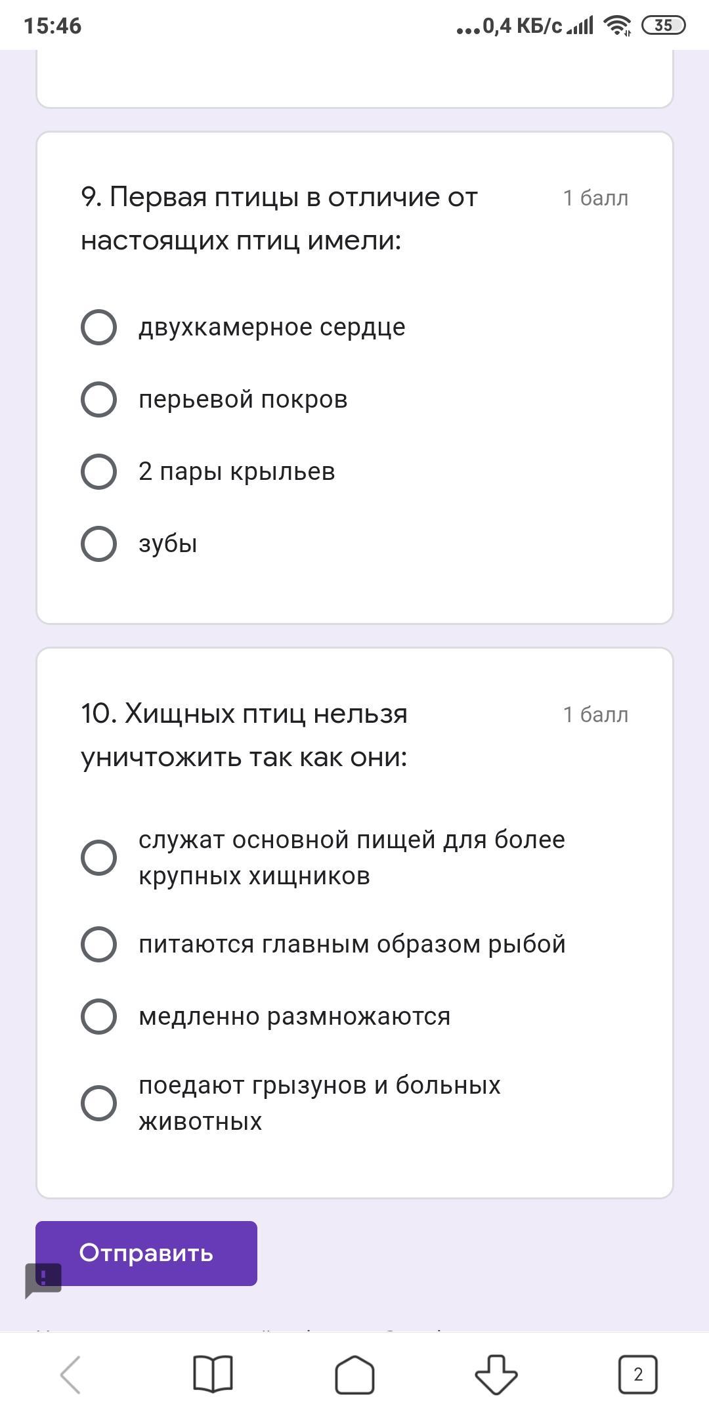Open downloads arrow icon
The height and width of the screenshot is (1418, 709).
coord(496,1374)
